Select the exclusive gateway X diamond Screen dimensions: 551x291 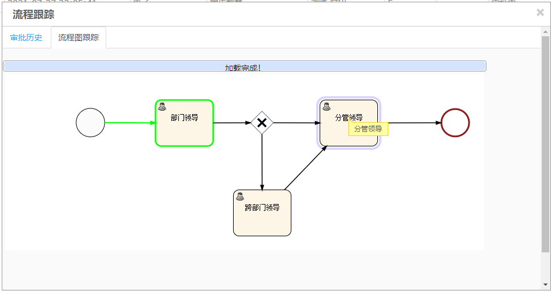point(262,123)
